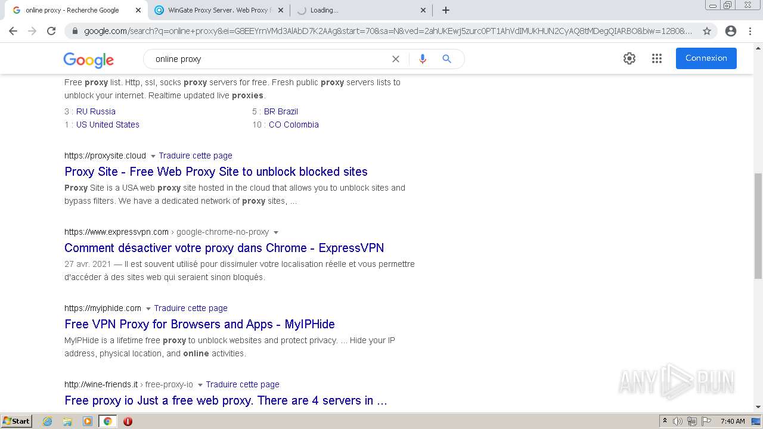Expand the wine-friends.it result dropdown arrow
This screenshot has width=763, height=429.
200,385
